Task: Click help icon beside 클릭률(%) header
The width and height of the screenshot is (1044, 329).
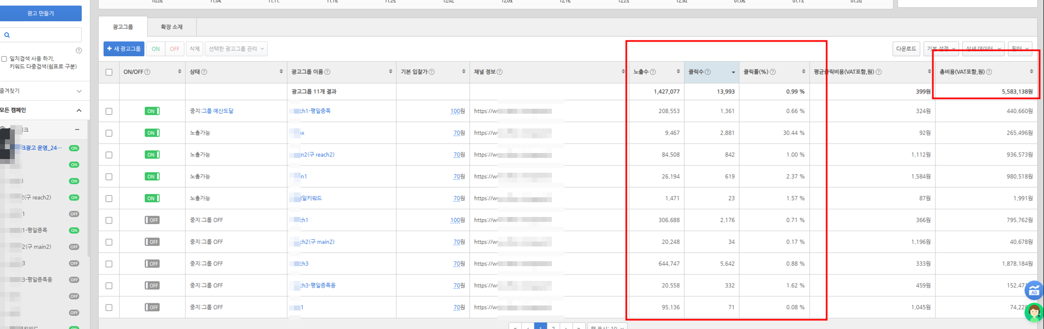Action: (772, 72)
